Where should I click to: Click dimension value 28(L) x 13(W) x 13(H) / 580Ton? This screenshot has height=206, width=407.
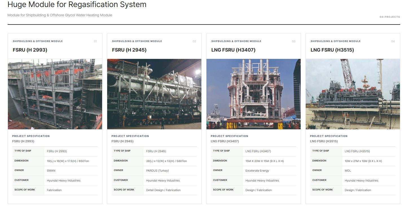tap(166, 161)
